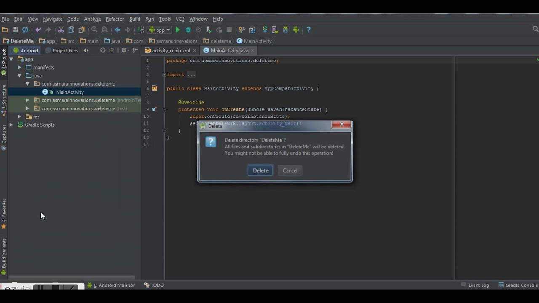Confirm with the Delete button

261,170
